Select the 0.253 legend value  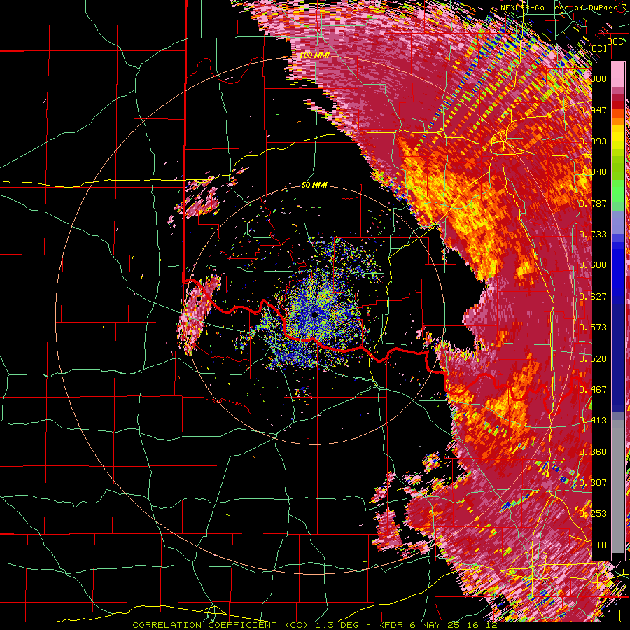click(x=593, y=514)
